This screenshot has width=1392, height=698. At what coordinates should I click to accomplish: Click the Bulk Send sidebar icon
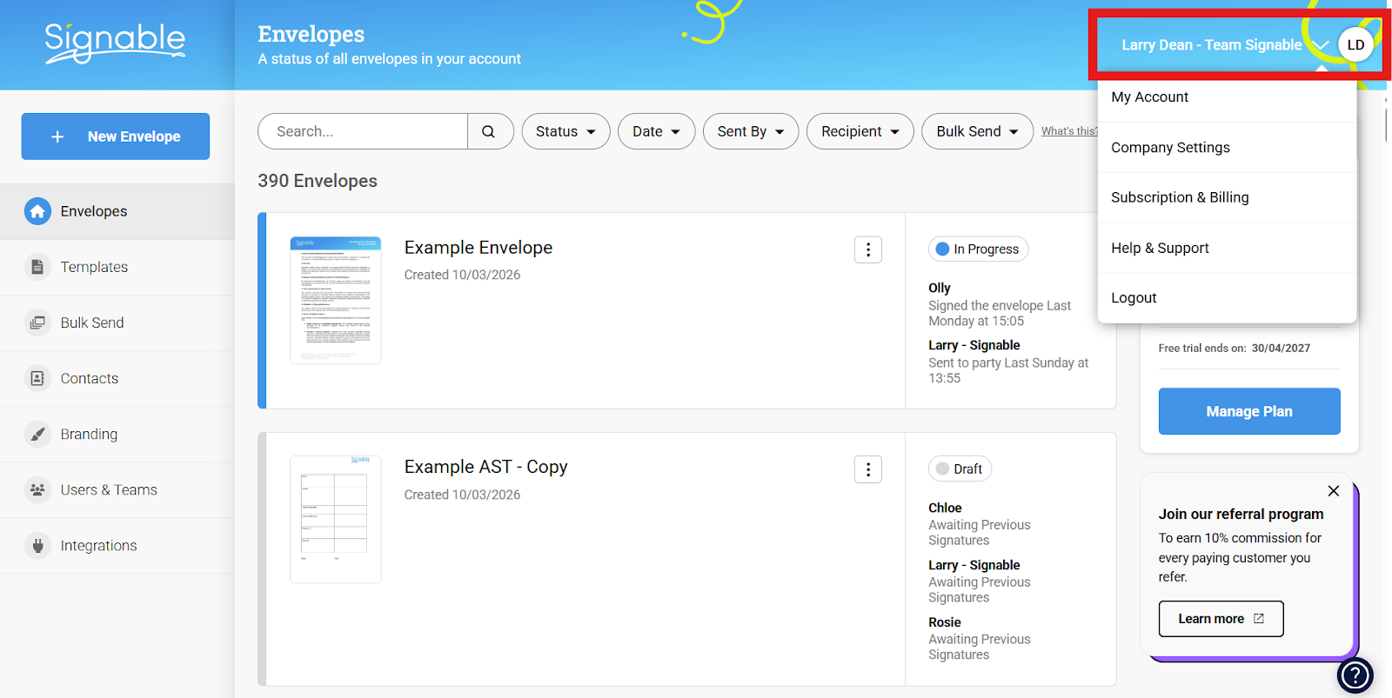click(37, 322)
